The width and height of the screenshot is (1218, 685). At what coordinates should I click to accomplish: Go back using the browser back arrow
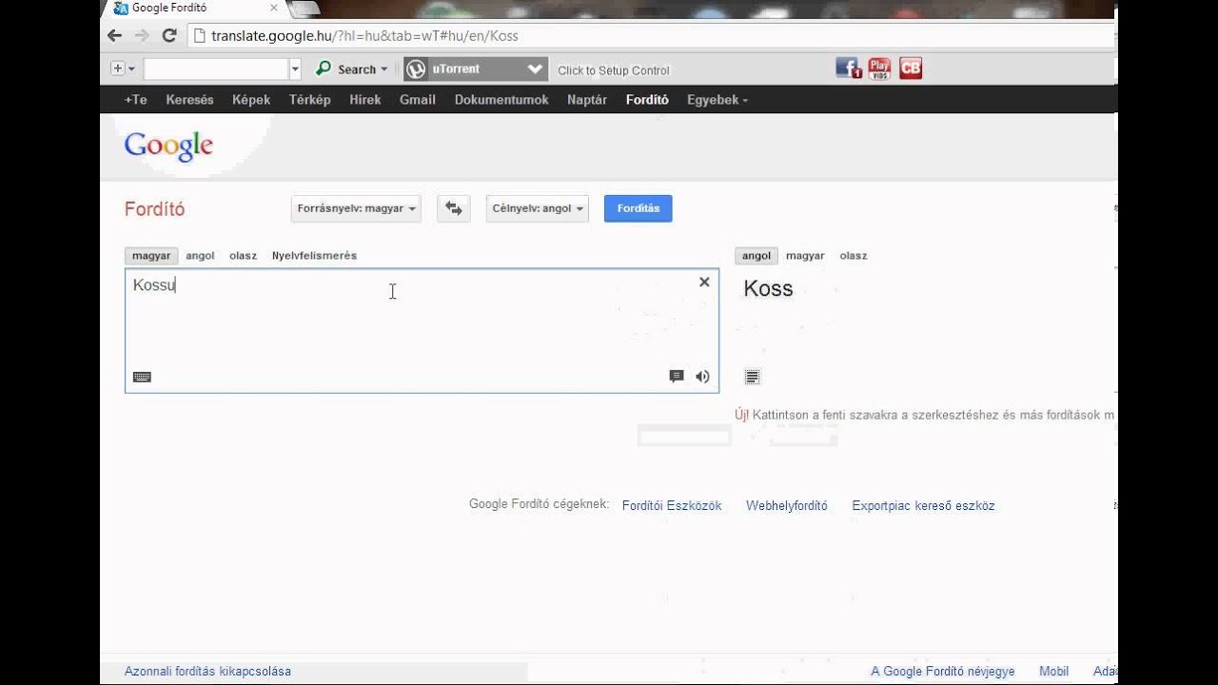pos(115,36)
